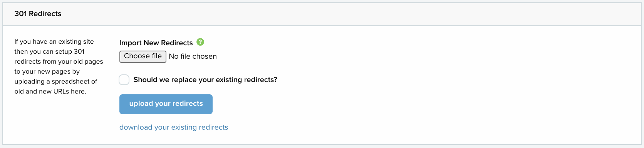The height and width of the screenshot is (148, 644).
Task: Enable replacing existing redirects option
Action: click(x=124, y=80)
